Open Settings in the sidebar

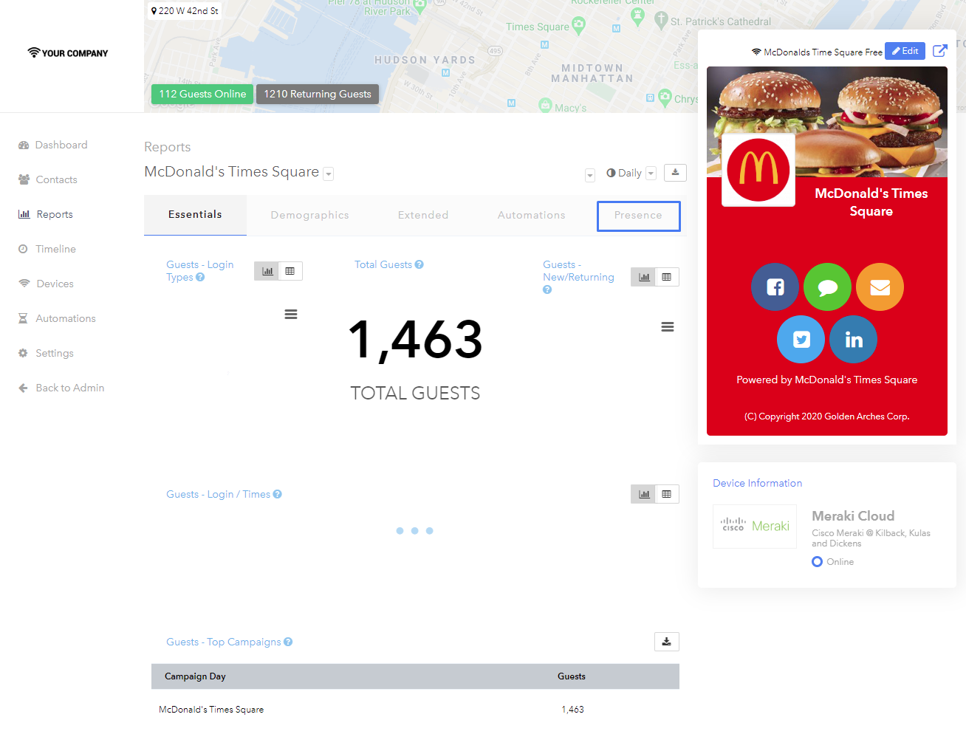[x=46, y=353]
